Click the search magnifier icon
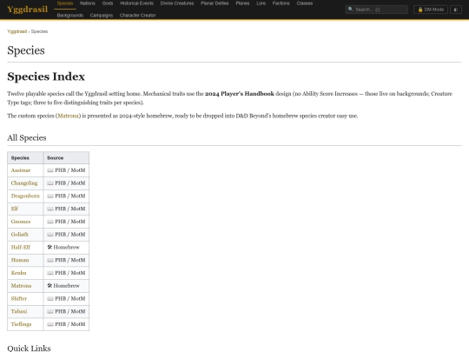The width and height of the screenshot is (469, 352). pos(350,10)
